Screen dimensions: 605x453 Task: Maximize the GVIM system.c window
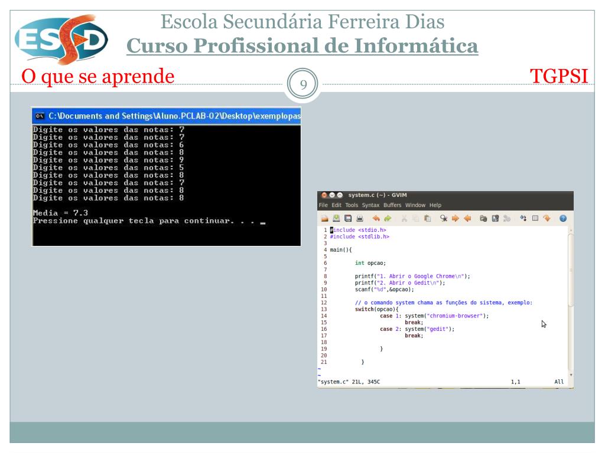pos(340,195)
